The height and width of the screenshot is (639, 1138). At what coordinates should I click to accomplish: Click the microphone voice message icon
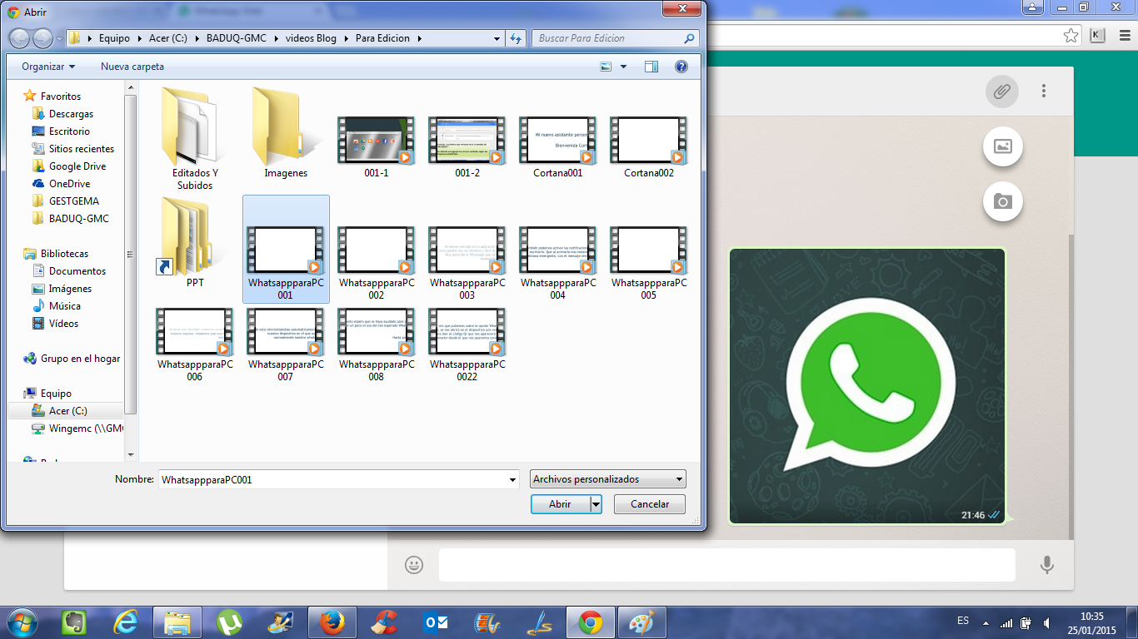1047,565
